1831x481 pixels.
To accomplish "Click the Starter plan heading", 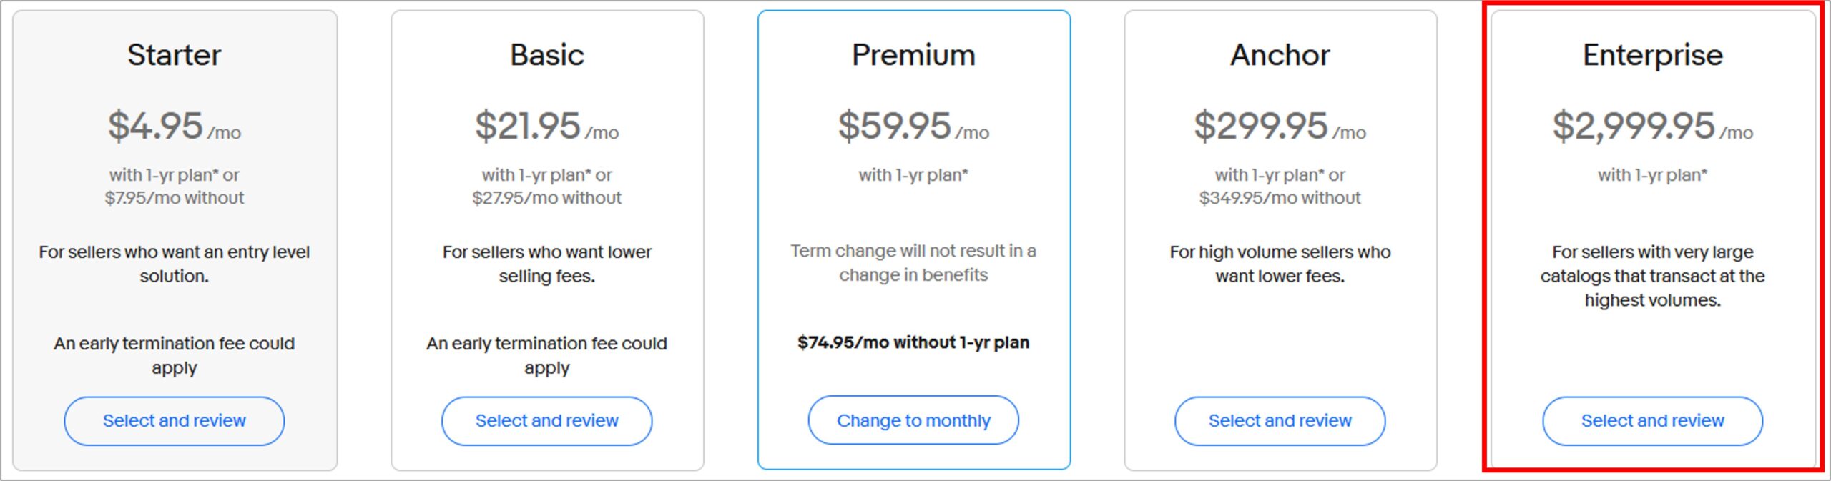I will [x=174, y=55].
